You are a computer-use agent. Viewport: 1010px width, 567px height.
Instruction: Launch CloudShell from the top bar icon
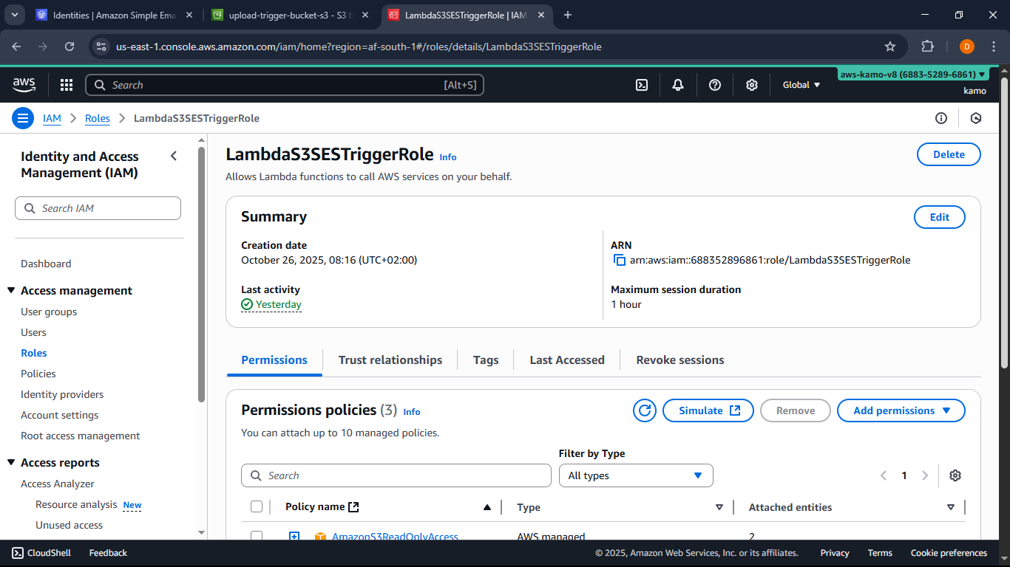[642, 85]
